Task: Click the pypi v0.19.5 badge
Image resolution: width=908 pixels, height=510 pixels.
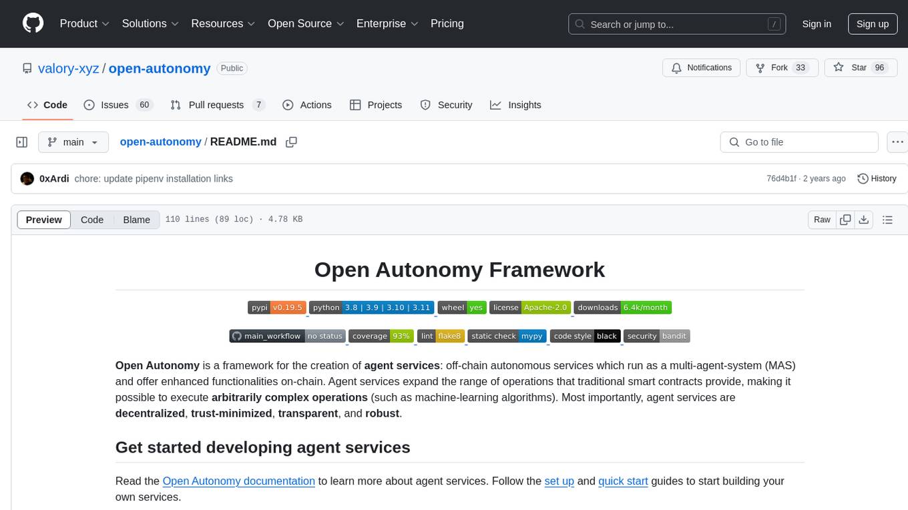Action: pyautogui.click(x=277, y=308)
